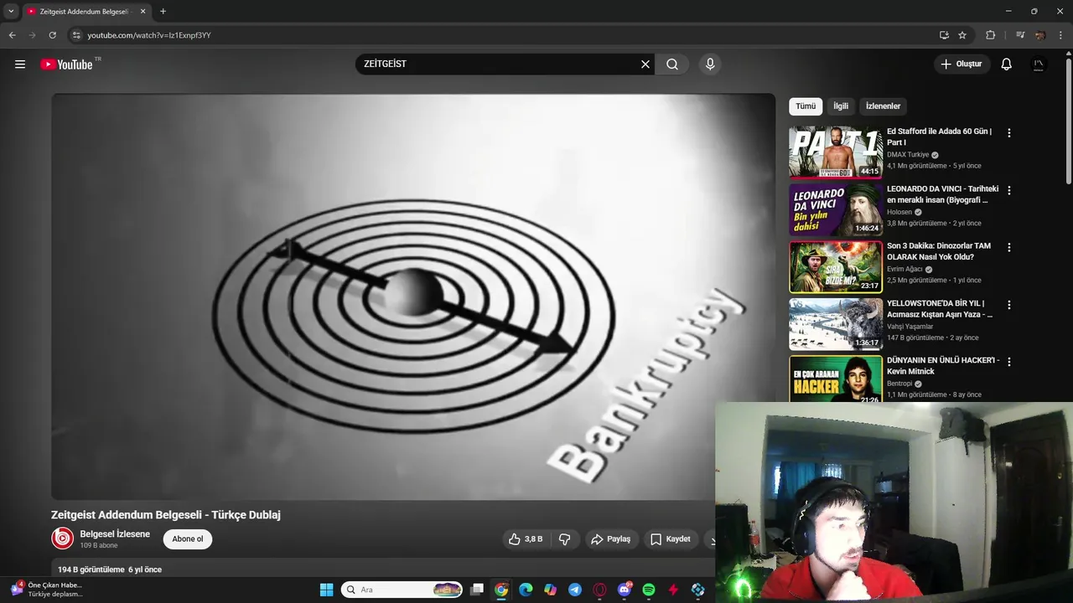Open Opera browser from taskbar
This screenshot has width=1073, height=603.
click(x=599, y=590)
